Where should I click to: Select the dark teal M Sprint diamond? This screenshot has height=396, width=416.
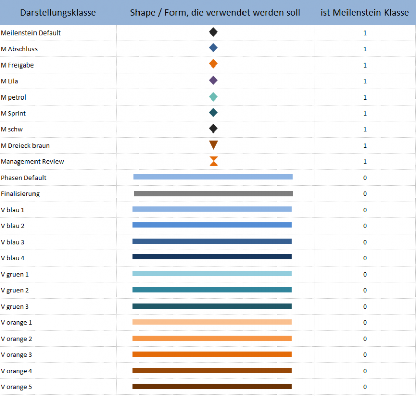(x=213, y=113)
